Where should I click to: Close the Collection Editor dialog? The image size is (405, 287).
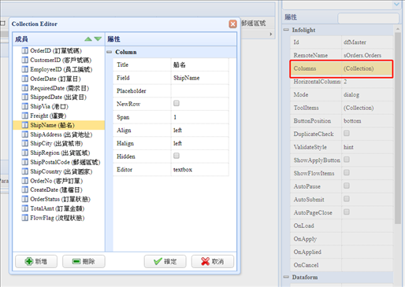[232, 24]
